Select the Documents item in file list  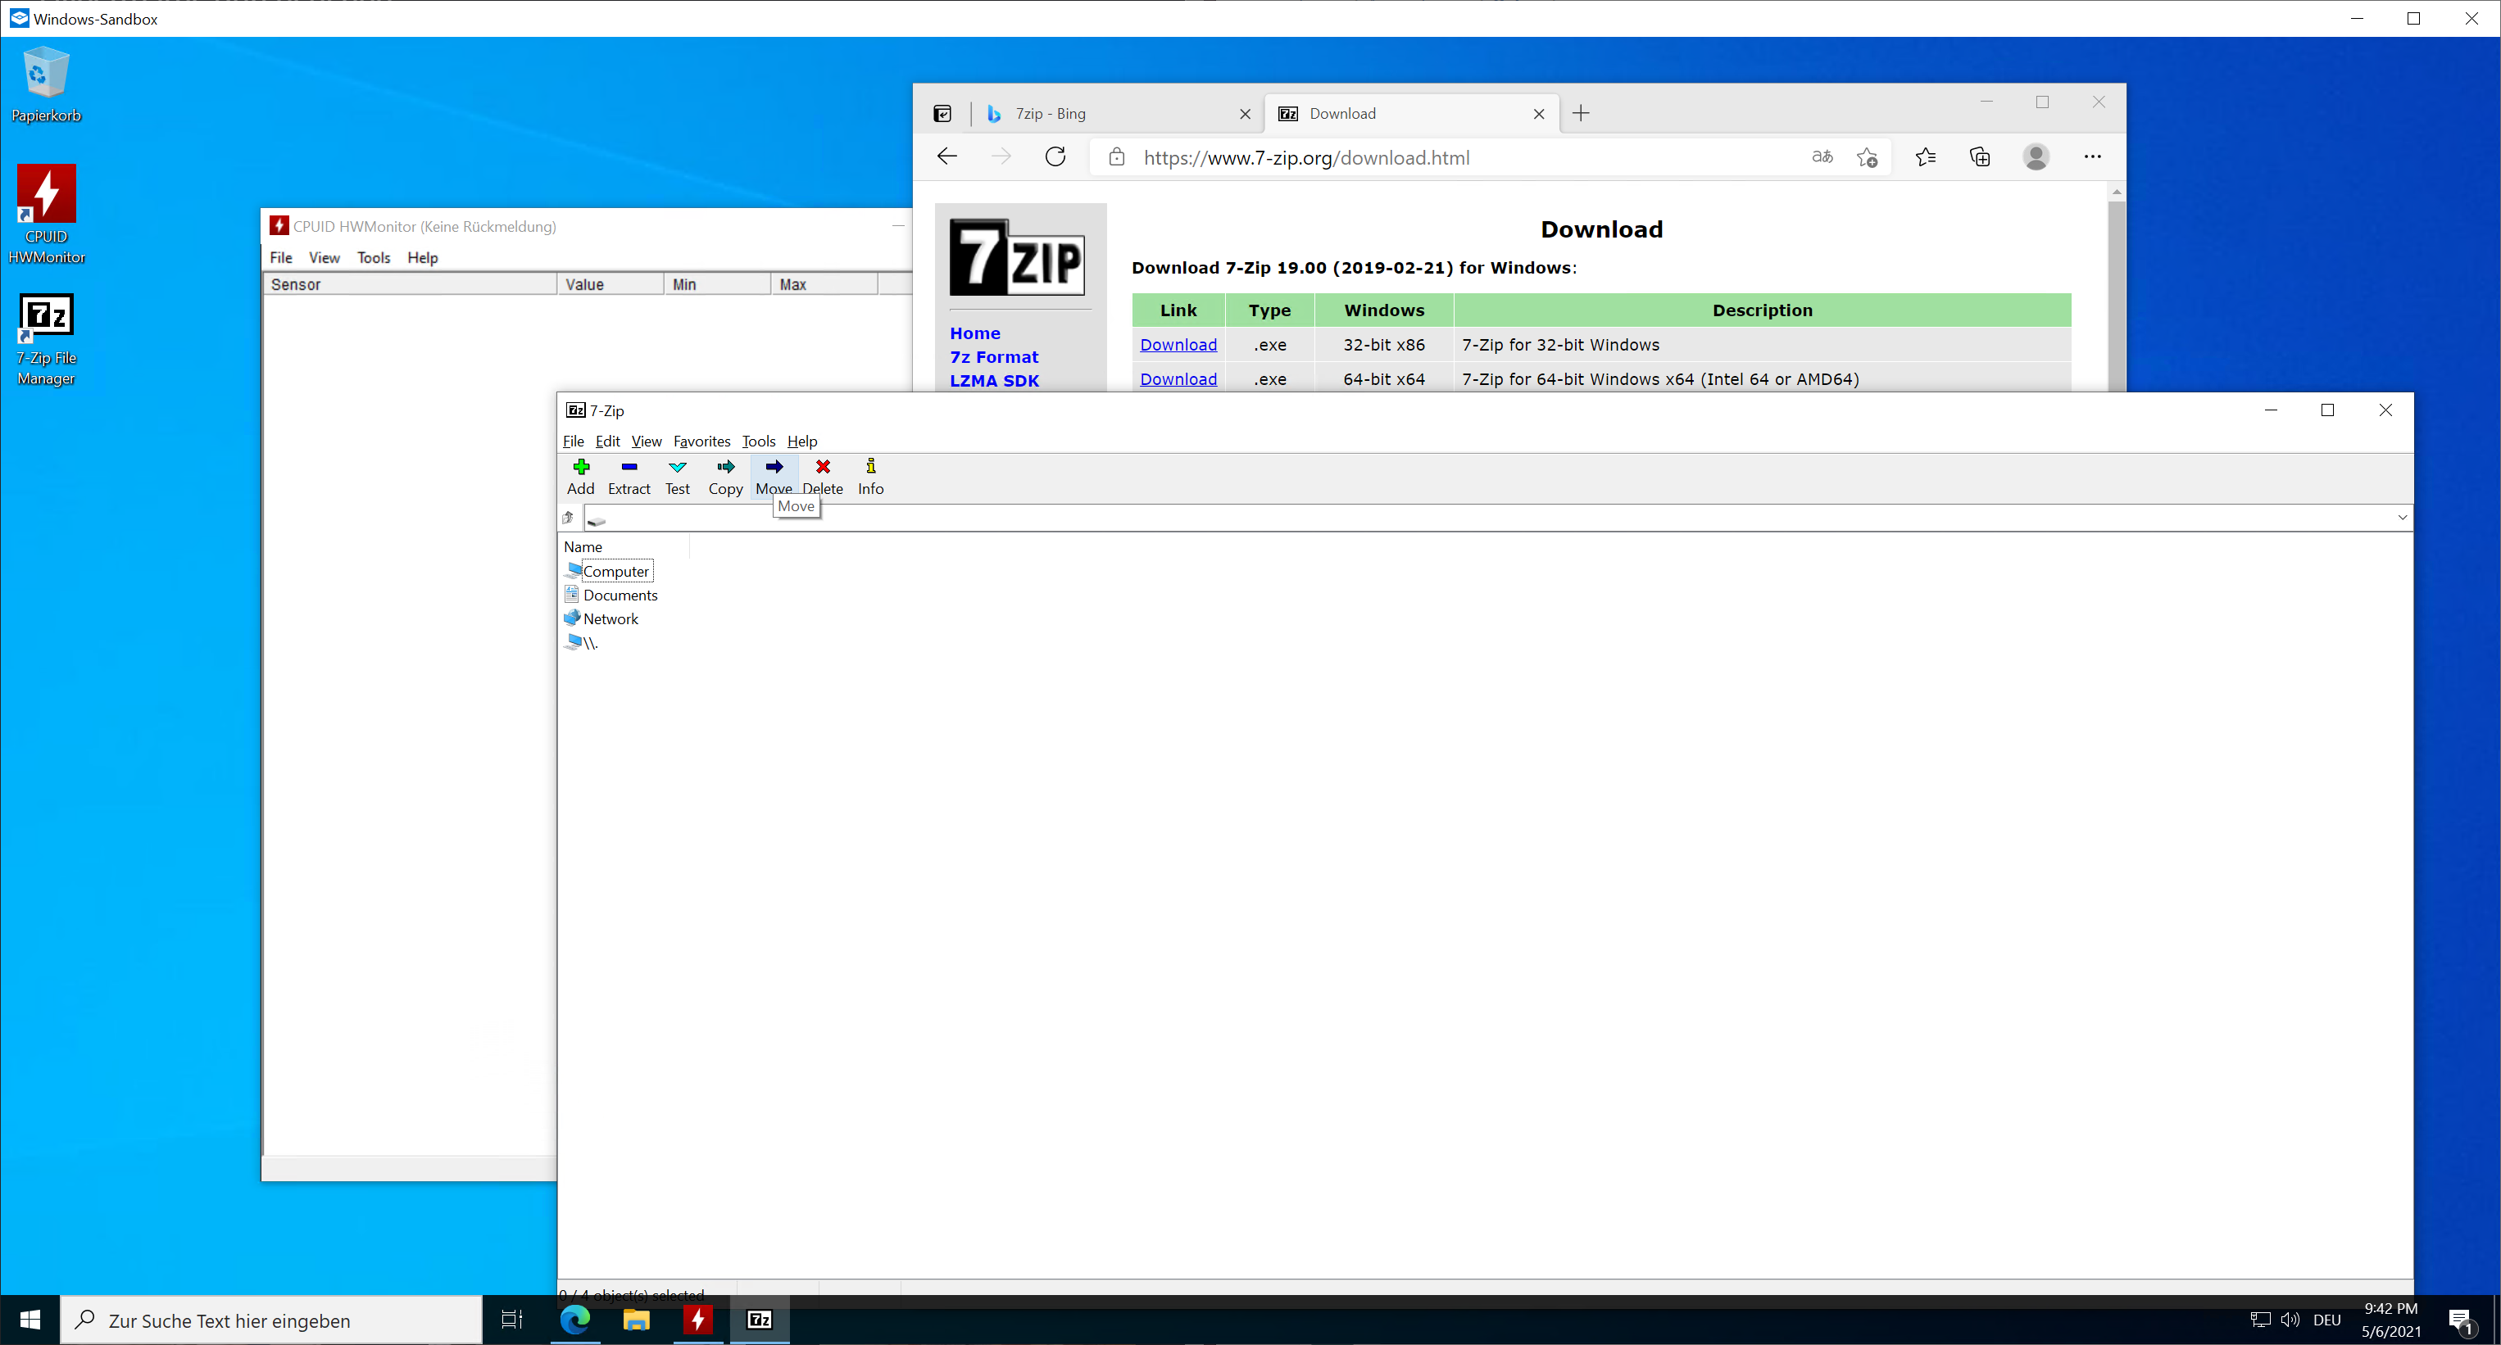point(620,595)
